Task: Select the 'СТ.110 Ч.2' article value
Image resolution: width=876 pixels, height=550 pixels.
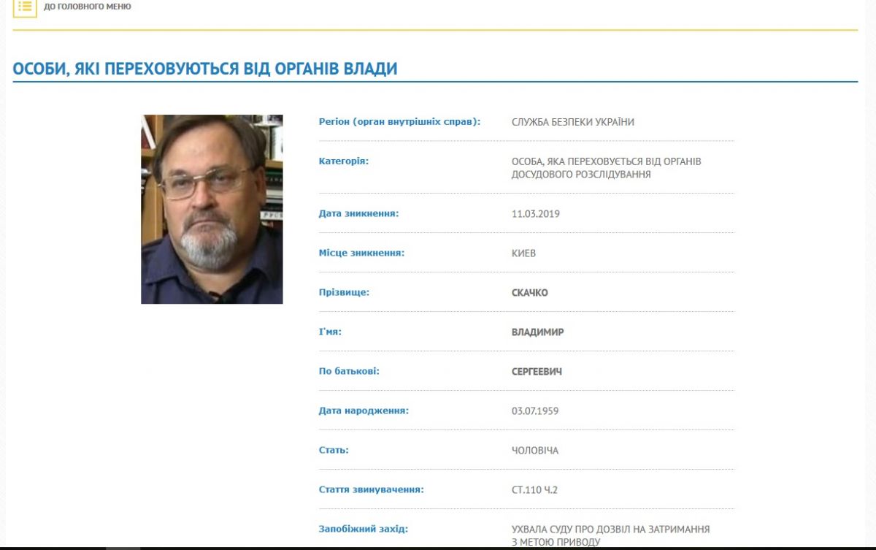Action: [534, 490]
